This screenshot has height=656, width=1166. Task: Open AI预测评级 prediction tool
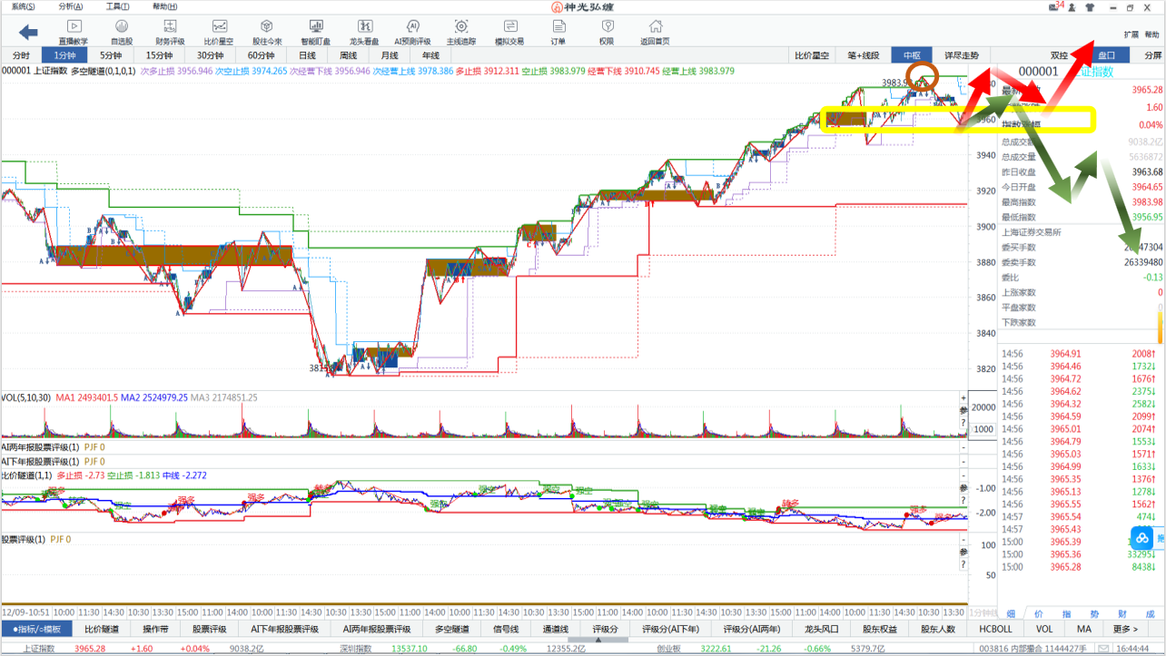pos(412,32)
